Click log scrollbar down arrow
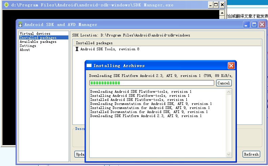This screenshot has width=268, height=166. pyautogui.click(x=228, y=154)
